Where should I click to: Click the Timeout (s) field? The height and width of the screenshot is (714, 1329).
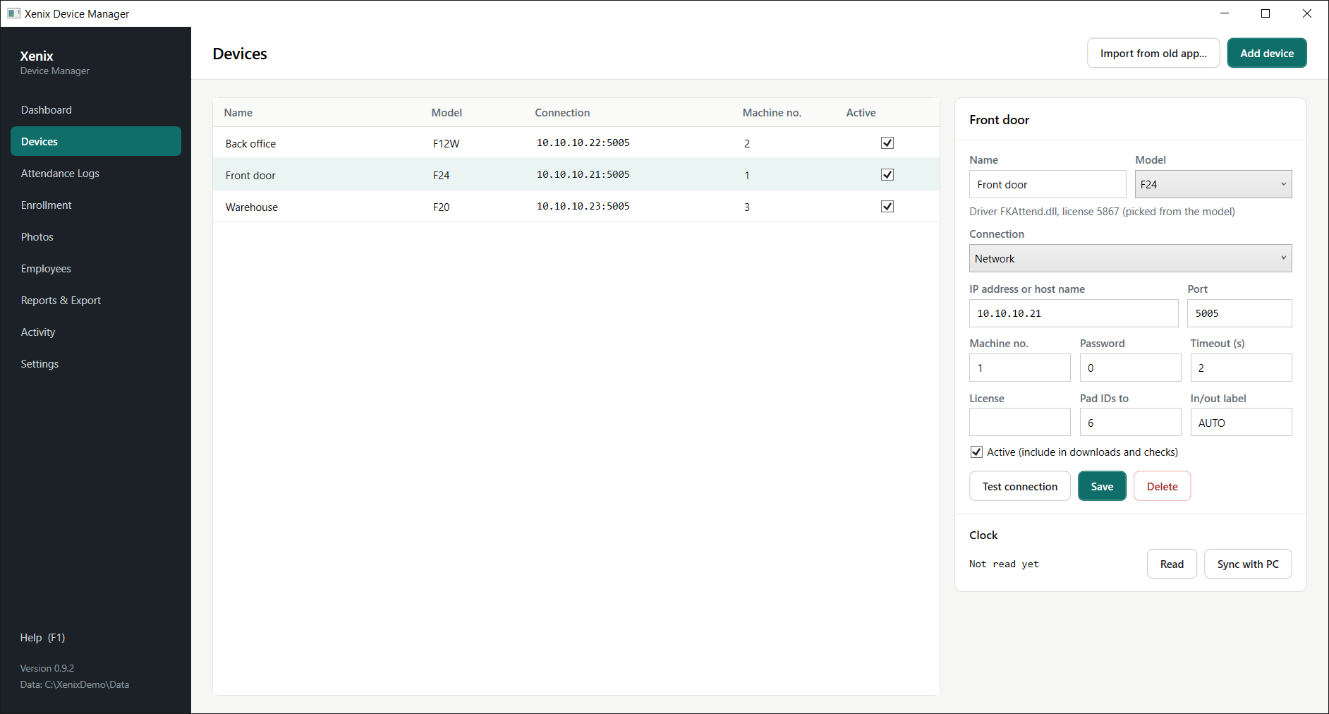[x=1241, y=368]
